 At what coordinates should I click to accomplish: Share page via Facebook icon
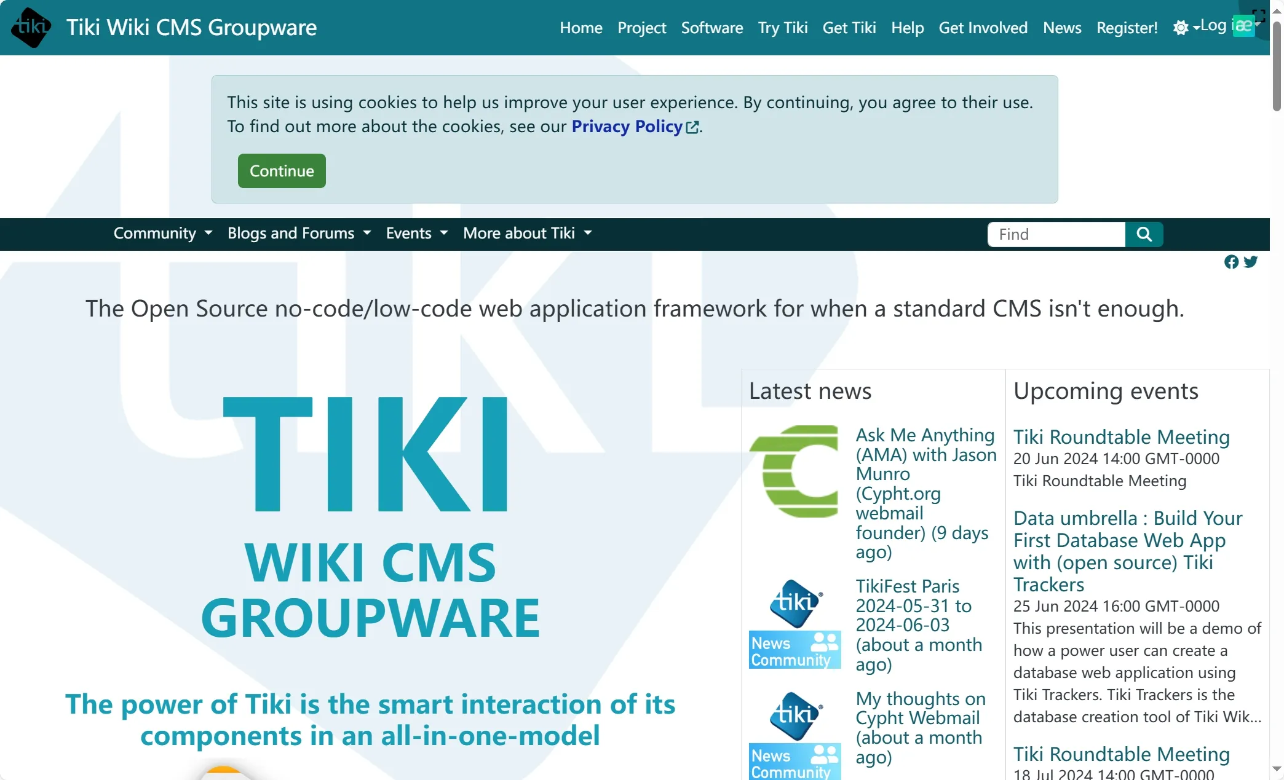(x=1231, y=262)
